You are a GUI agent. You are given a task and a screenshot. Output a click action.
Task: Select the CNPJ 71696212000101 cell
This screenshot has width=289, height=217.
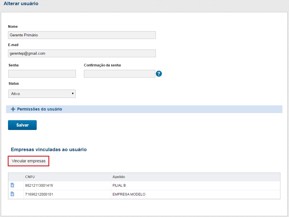point(39,194)
